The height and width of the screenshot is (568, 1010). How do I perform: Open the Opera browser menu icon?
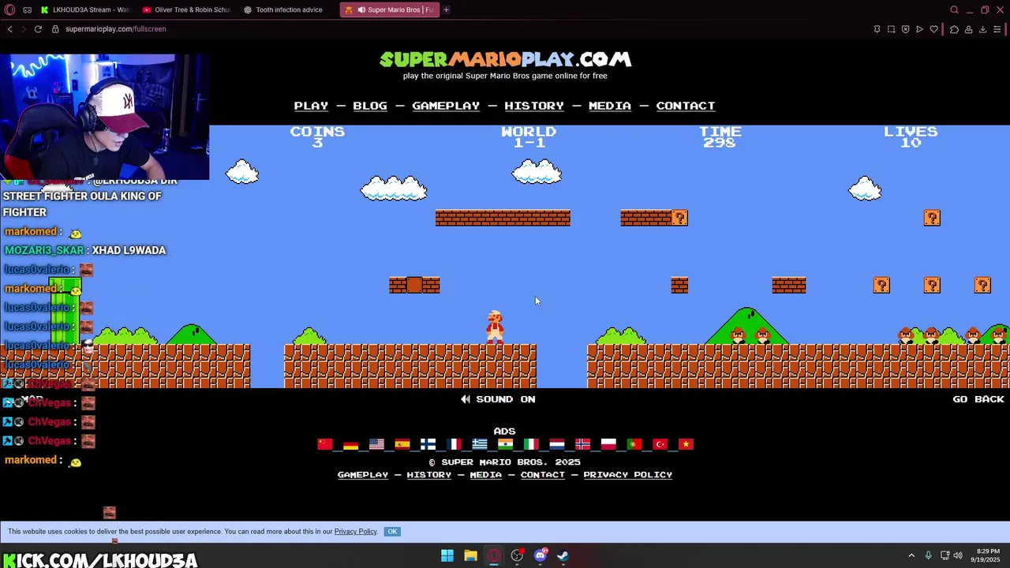coord(9,9)
